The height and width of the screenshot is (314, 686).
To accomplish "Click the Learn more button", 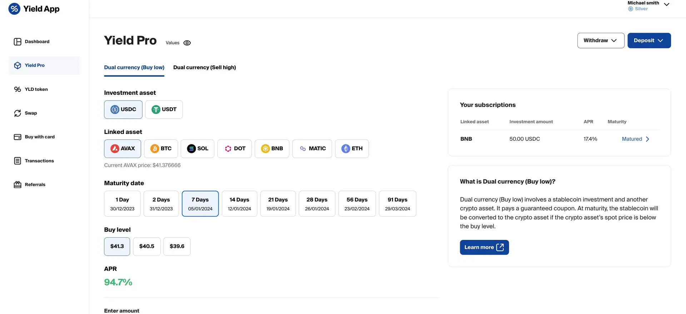I will click(x=484, y=247).
